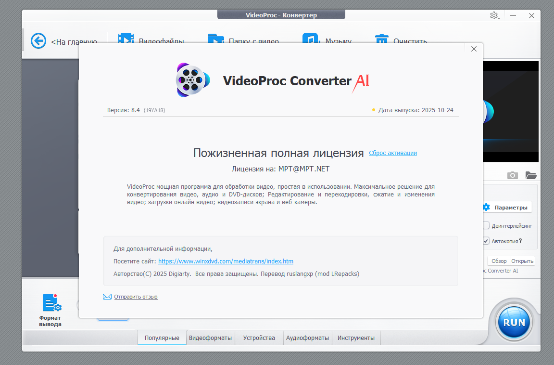Switch to the Устройства tab

coord(259,338)
